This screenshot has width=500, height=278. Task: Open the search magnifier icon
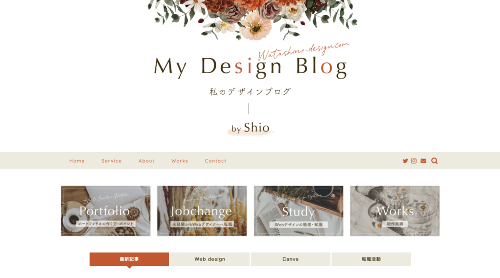click(x=434, y=161)
